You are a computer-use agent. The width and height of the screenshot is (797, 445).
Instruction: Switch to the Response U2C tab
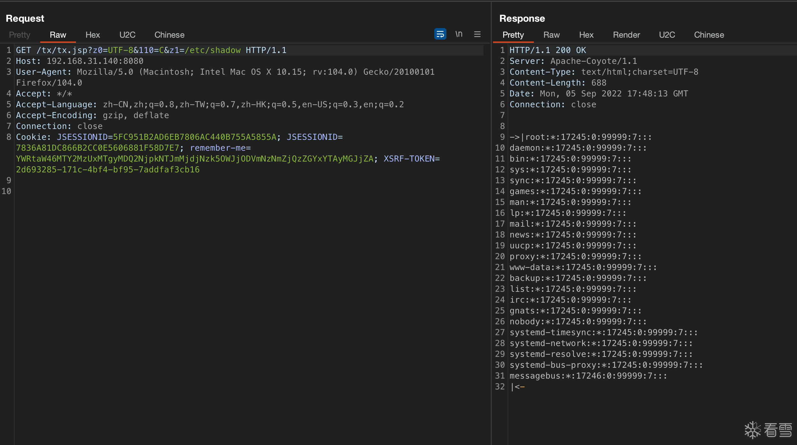[667, 35]
